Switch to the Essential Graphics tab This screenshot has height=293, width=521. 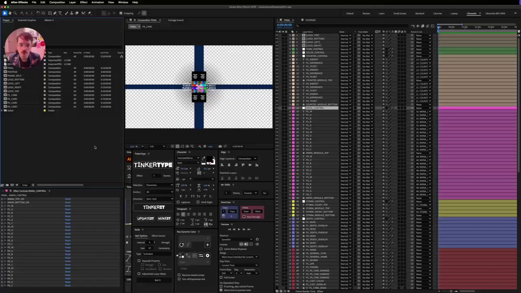(x=27, y=20)
